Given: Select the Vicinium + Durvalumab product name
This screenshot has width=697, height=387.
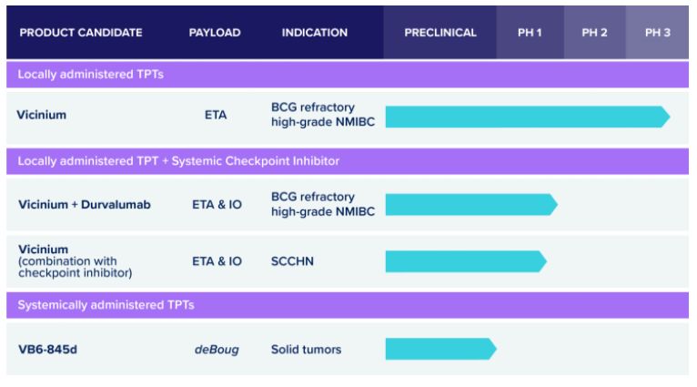Looking at the screenshot, I should click(x=85, y=205).
